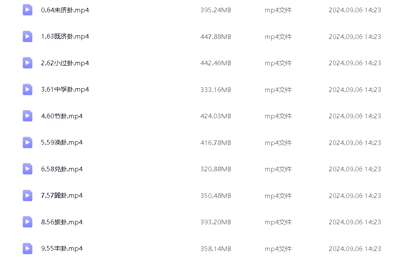Open file name 7.57巽卦.mp4
417x257 pixels.
pyautogui.click(x=62, y=196)
